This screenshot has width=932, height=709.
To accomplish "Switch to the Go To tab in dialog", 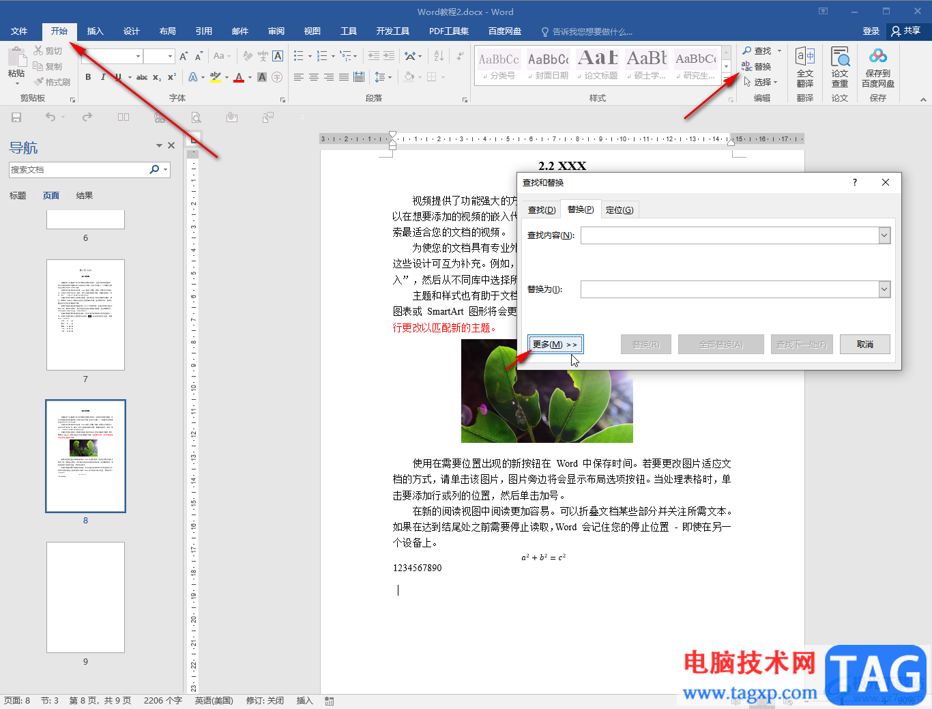I will [x=620, y=210].
